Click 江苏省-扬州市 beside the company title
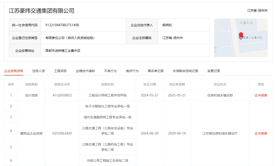This screenshot has width=275, height=166. pyautogui.click(x=257, y=10)
